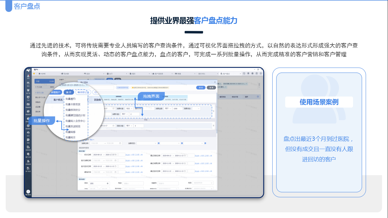
Task: Click the location pin icon in top bar
Action: (x=248, y=74)
